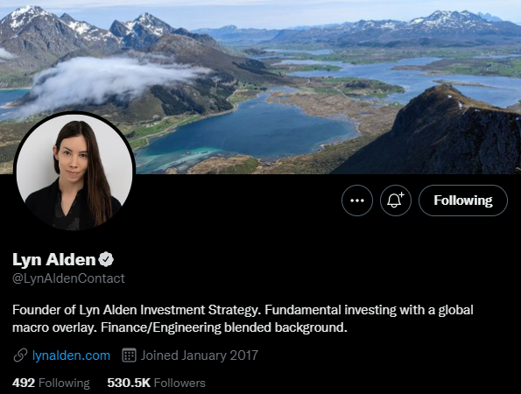Click the chain link icon beside website

20,355
